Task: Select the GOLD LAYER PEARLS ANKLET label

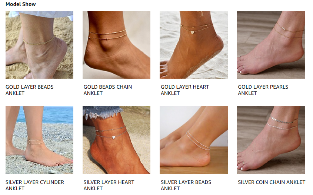Action: (x=263, y=90)
